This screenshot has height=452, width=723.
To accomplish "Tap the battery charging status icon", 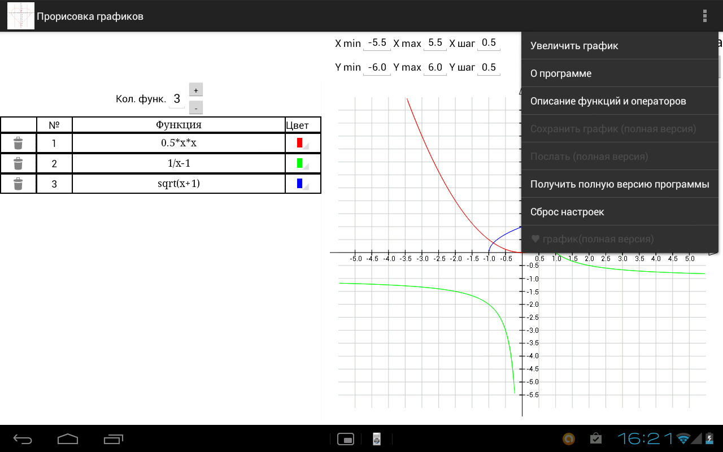I will 709,438.
